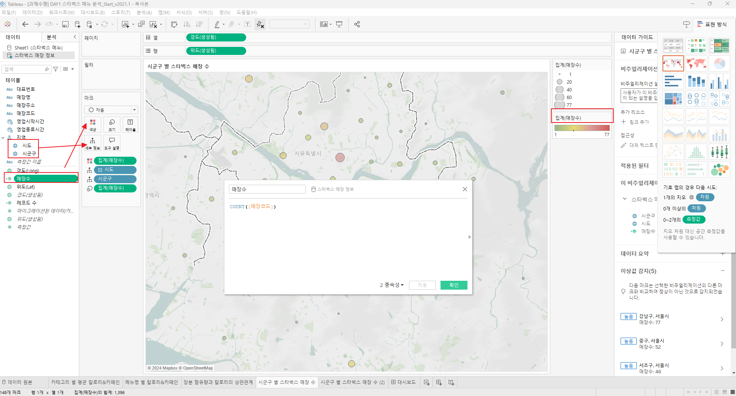Select the pie chart type thumbnail
Image resolution: width=736 pixels, height=396 pixels.
click(x=719, y=63)
